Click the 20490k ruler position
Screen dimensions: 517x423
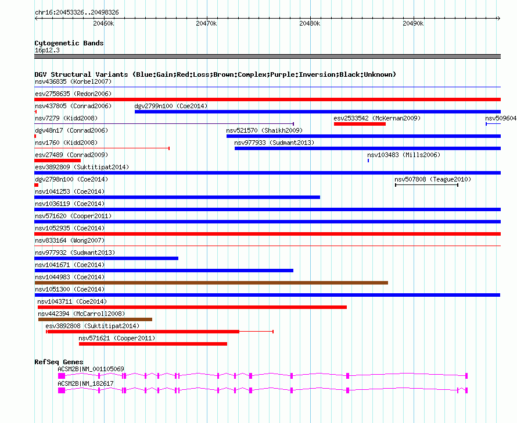[x=413, y=23]
